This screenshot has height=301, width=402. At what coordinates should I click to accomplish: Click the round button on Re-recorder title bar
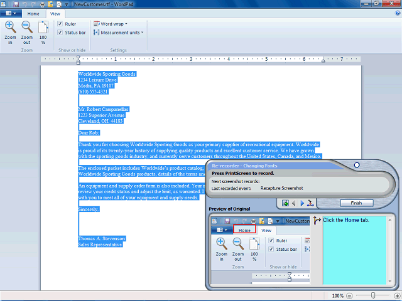[x=357, y=165]
